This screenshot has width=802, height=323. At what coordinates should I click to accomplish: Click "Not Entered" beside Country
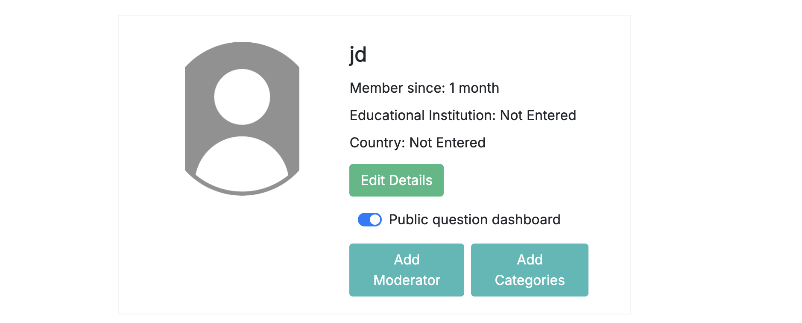point(447,143)
